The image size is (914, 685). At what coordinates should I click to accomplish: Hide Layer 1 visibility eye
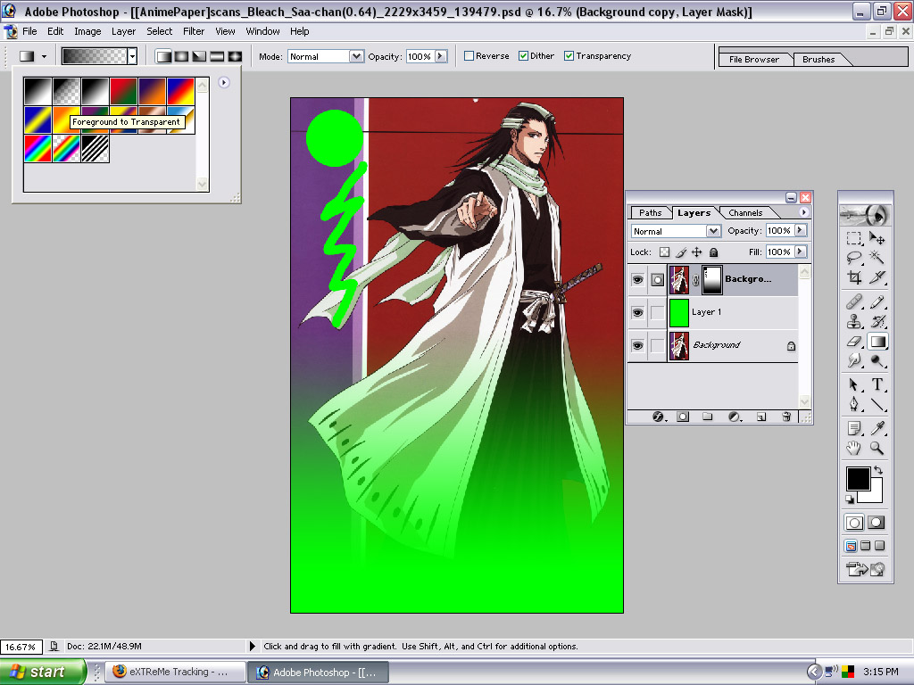pyautogui.click(x=637, y=313)
